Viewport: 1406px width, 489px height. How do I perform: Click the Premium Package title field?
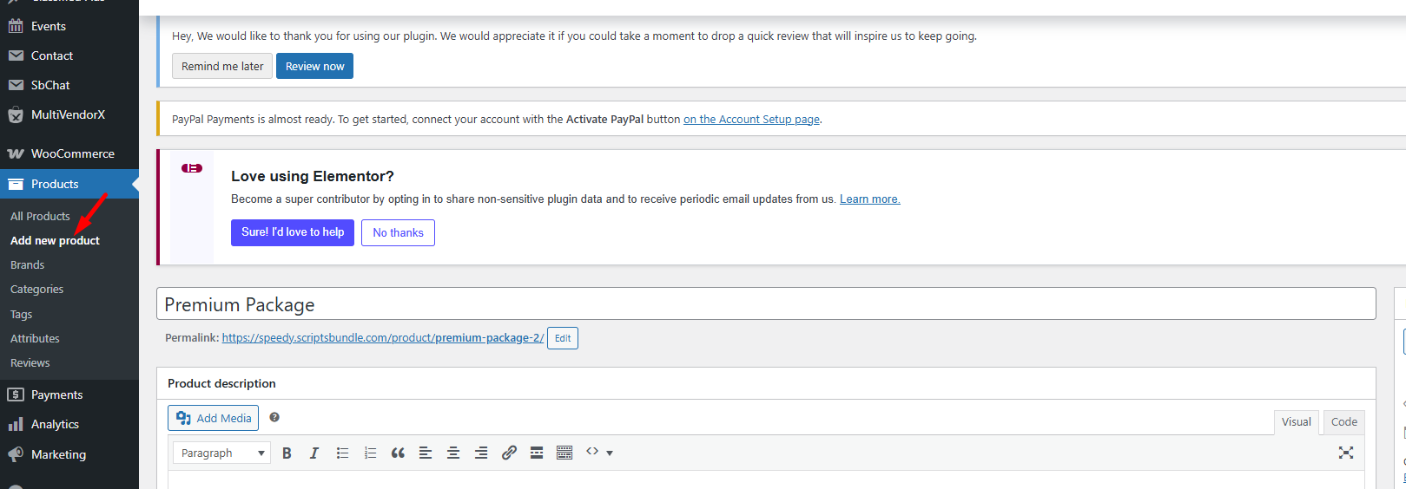click(766, 304)
